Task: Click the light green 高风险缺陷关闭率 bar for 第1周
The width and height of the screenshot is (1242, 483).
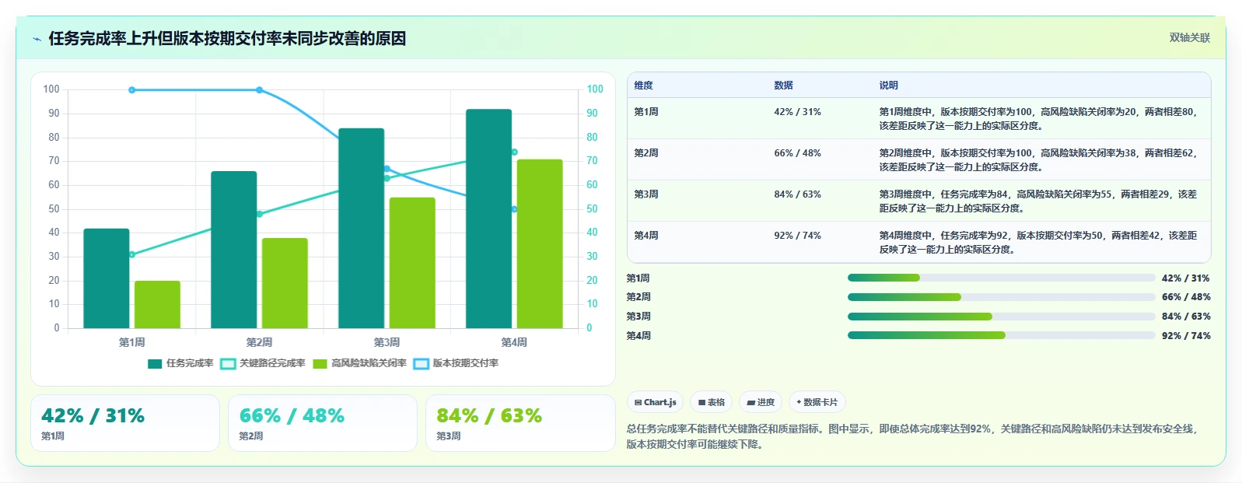Action: pyautogui.click(x=157, y=304)
